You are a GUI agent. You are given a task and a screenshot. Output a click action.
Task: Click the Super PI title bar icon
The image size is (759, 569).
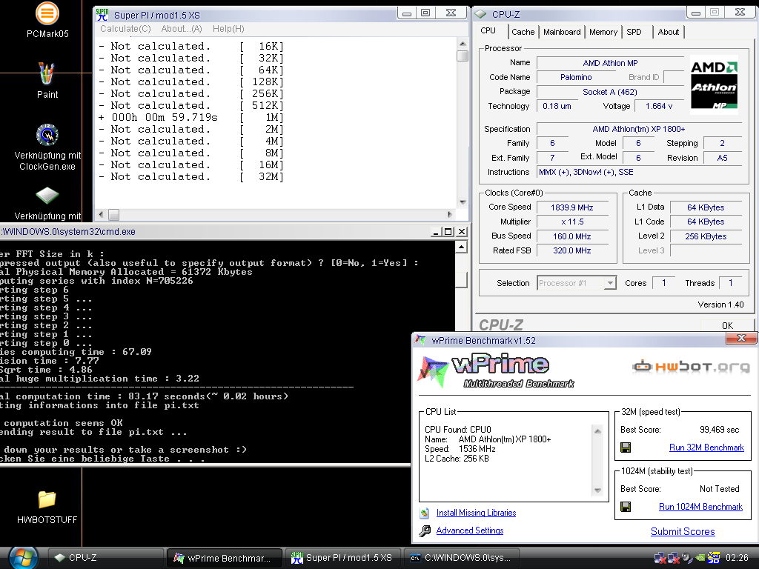tap(102, 15)
